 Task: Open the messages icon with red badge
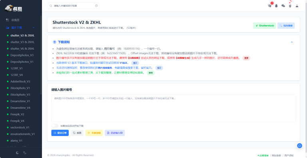click(x=269, y=6)
